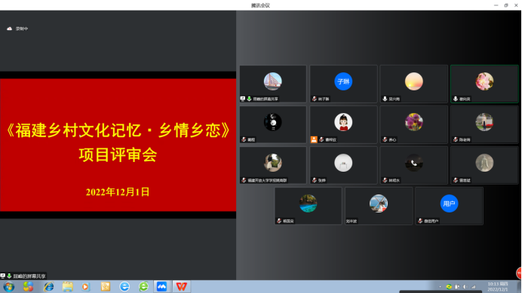
Task: Click the mic icon in the sunset avatar tile
Action: click(385, 99)
